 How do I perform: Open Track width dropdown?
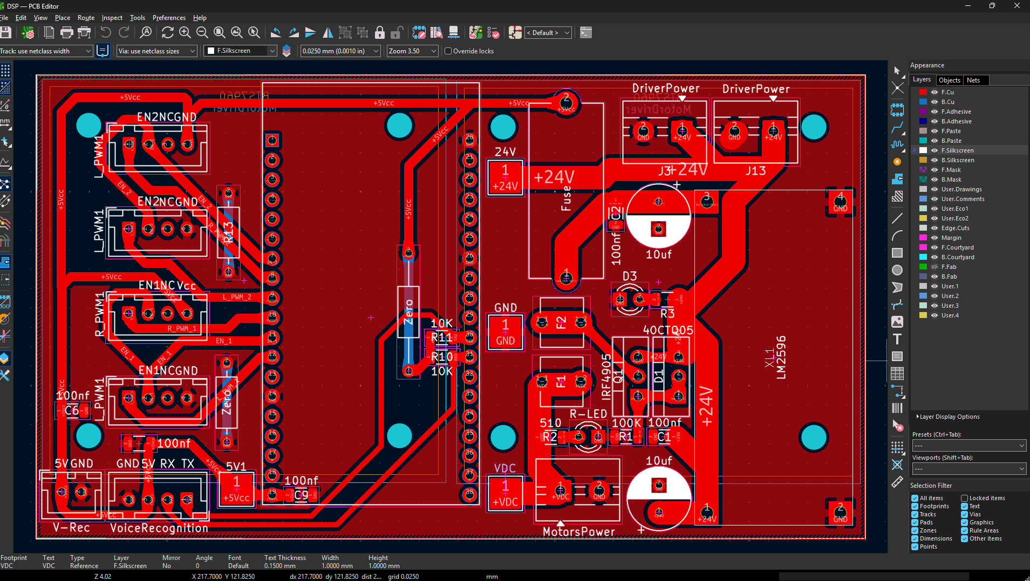pos(46,51)
